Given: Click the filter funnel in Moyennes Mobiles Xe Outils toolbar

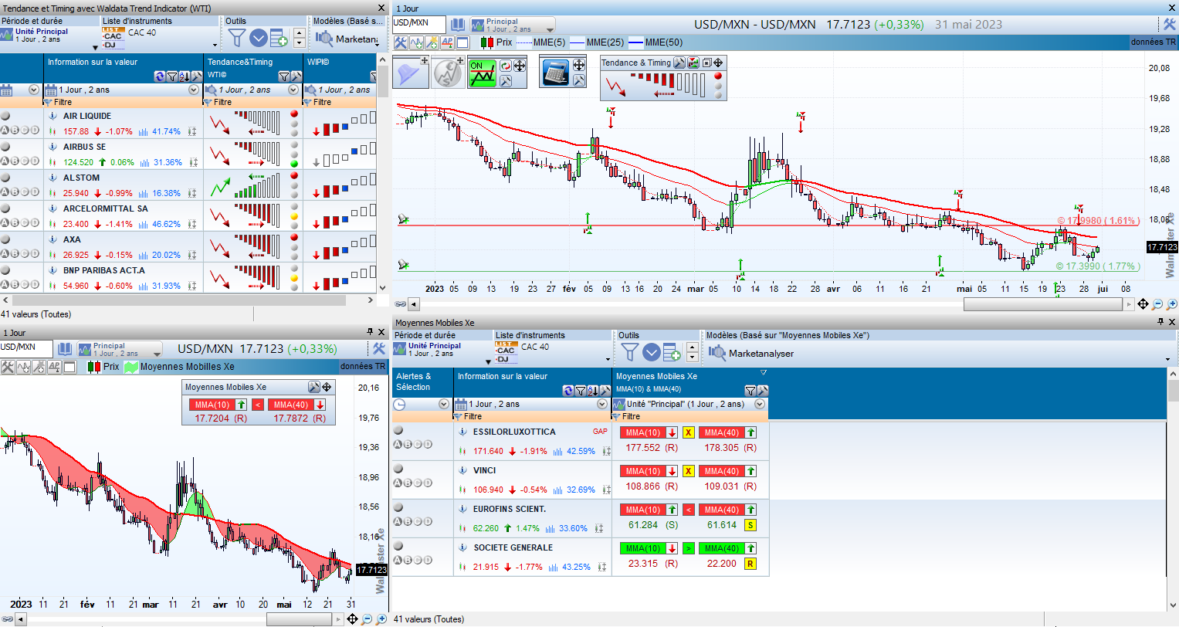Looking at the screenshot, I should (x=630, y=352).
